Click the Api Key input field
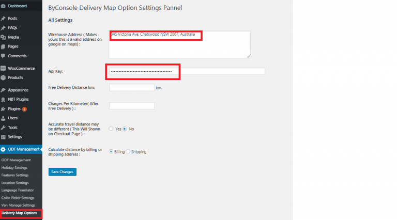This screenshot has width=397, height=220. pos(187,71)
